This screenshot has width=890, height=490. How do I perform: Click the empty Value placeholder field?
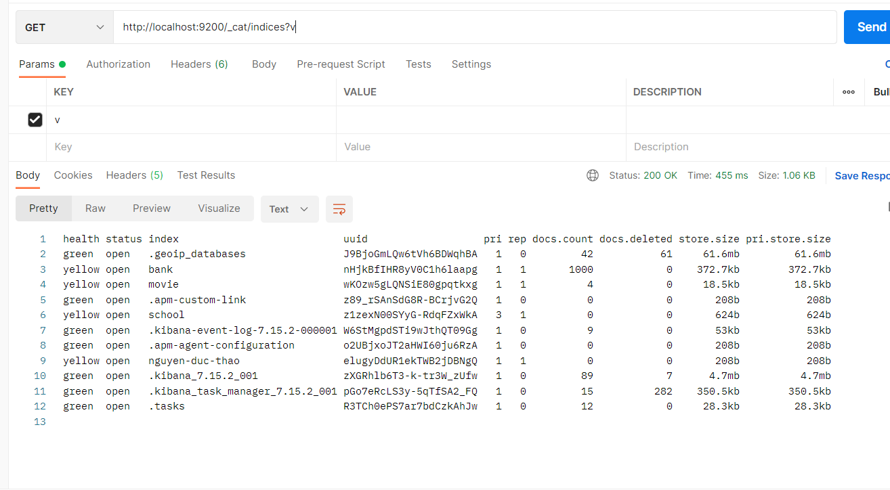point(481,147)
